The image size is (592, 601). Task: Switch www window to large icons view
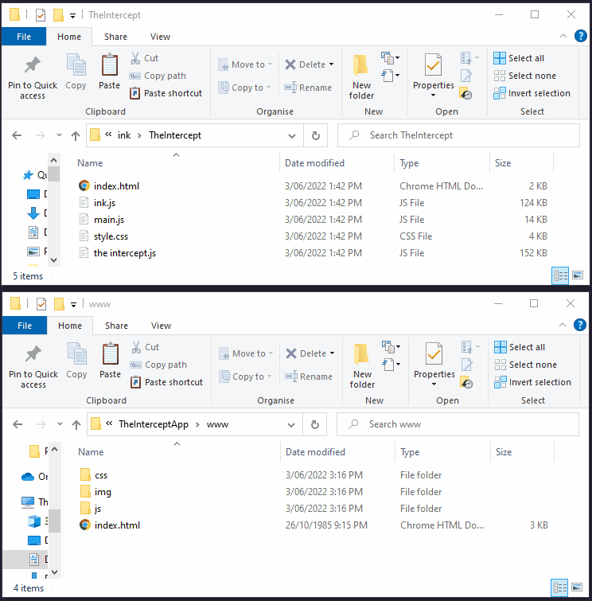577,587
